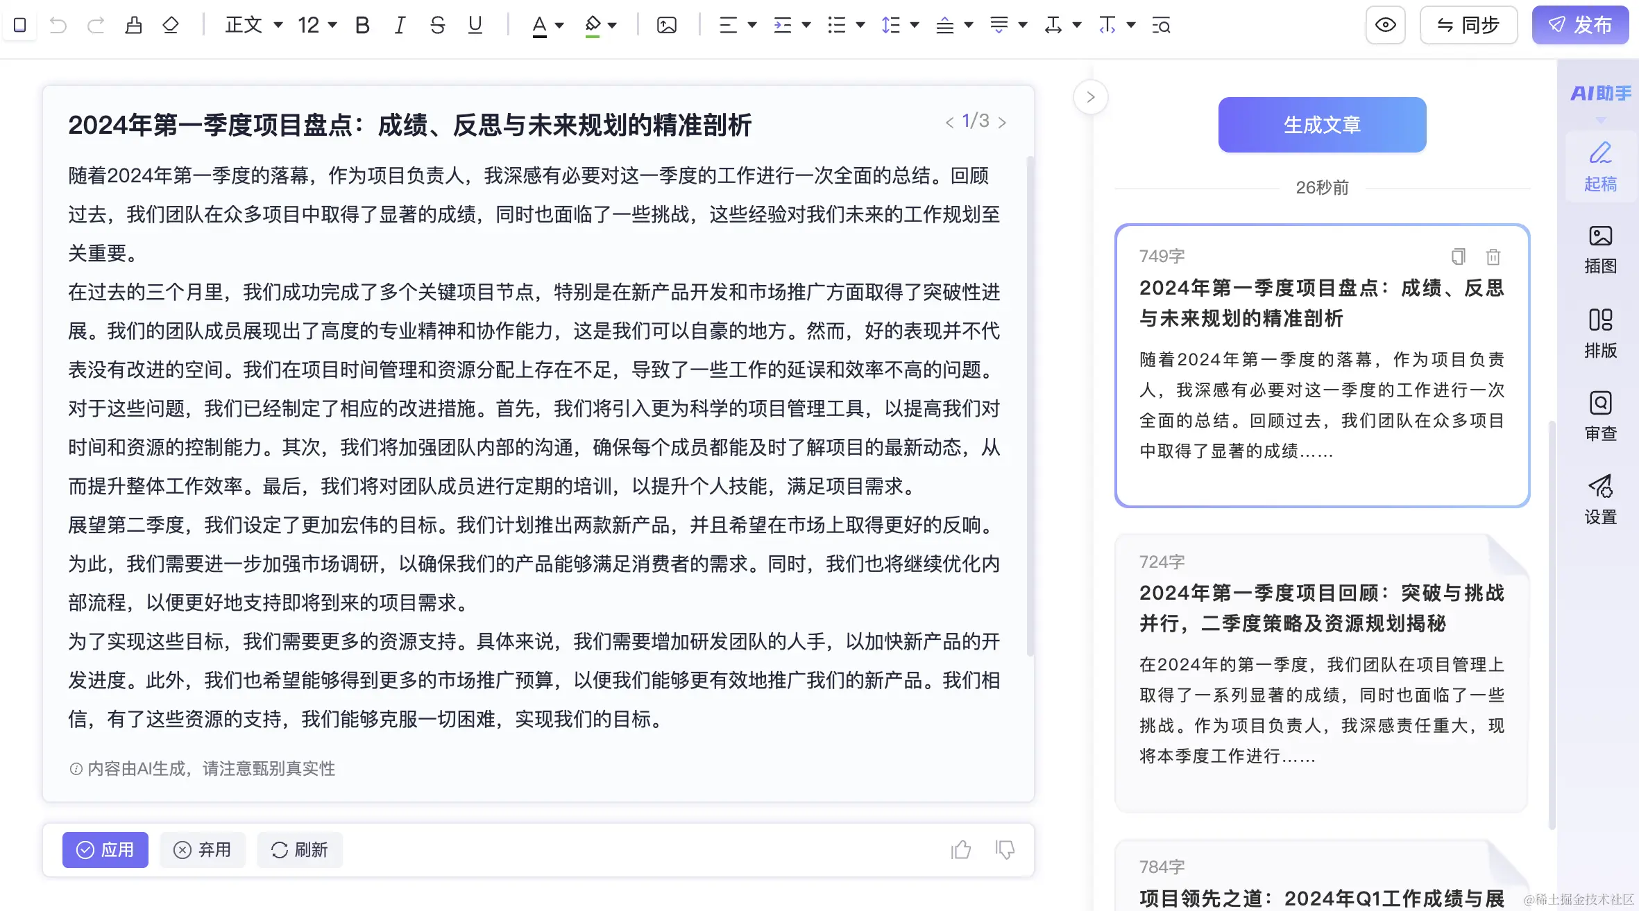The image size is (1639, 911).
Task: Select the format painter tool
Action: (134, 25)
